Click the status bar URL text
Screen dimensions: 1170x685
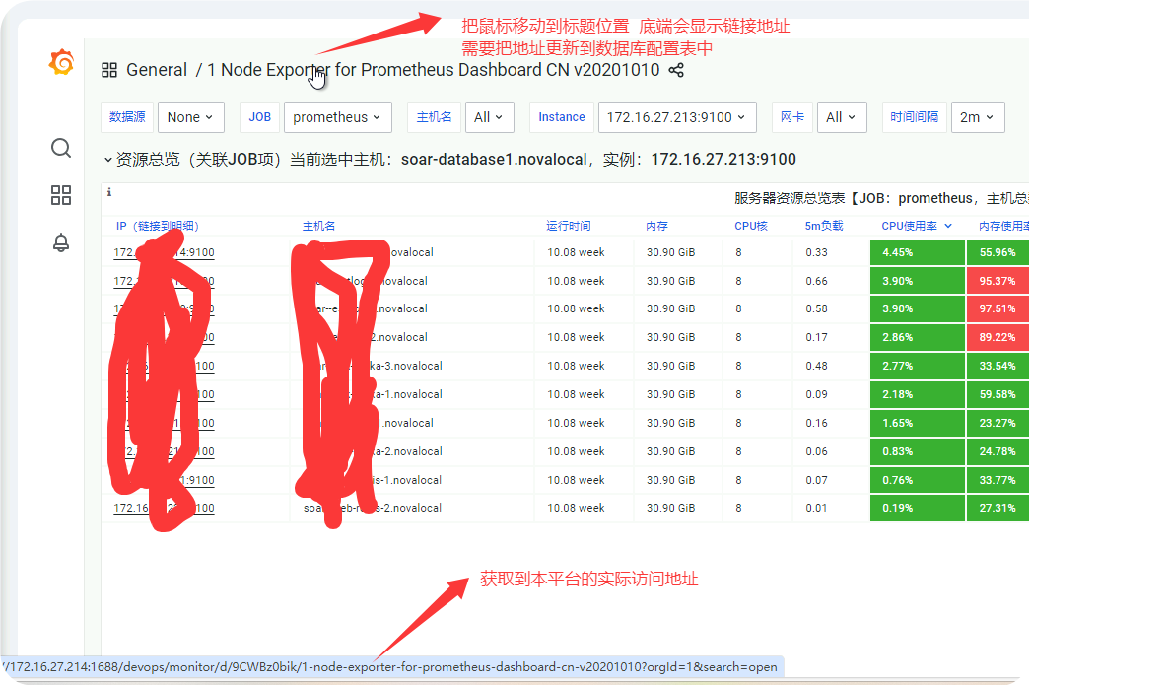click(x=389, y=667)
